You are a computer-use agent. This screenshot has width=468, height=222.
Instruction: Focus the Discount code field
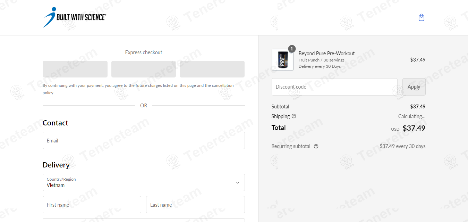(x=334, y=87)
